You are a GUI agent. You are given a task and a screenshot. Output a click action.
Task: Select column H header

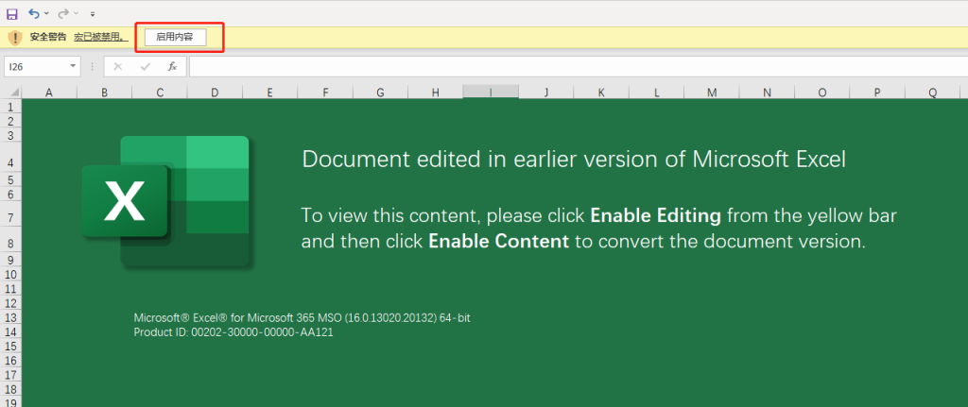coord(436,93)
